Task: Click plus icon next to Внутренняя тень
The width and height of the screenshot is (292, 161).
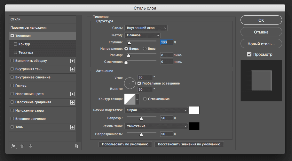Action: click(73, 69)
